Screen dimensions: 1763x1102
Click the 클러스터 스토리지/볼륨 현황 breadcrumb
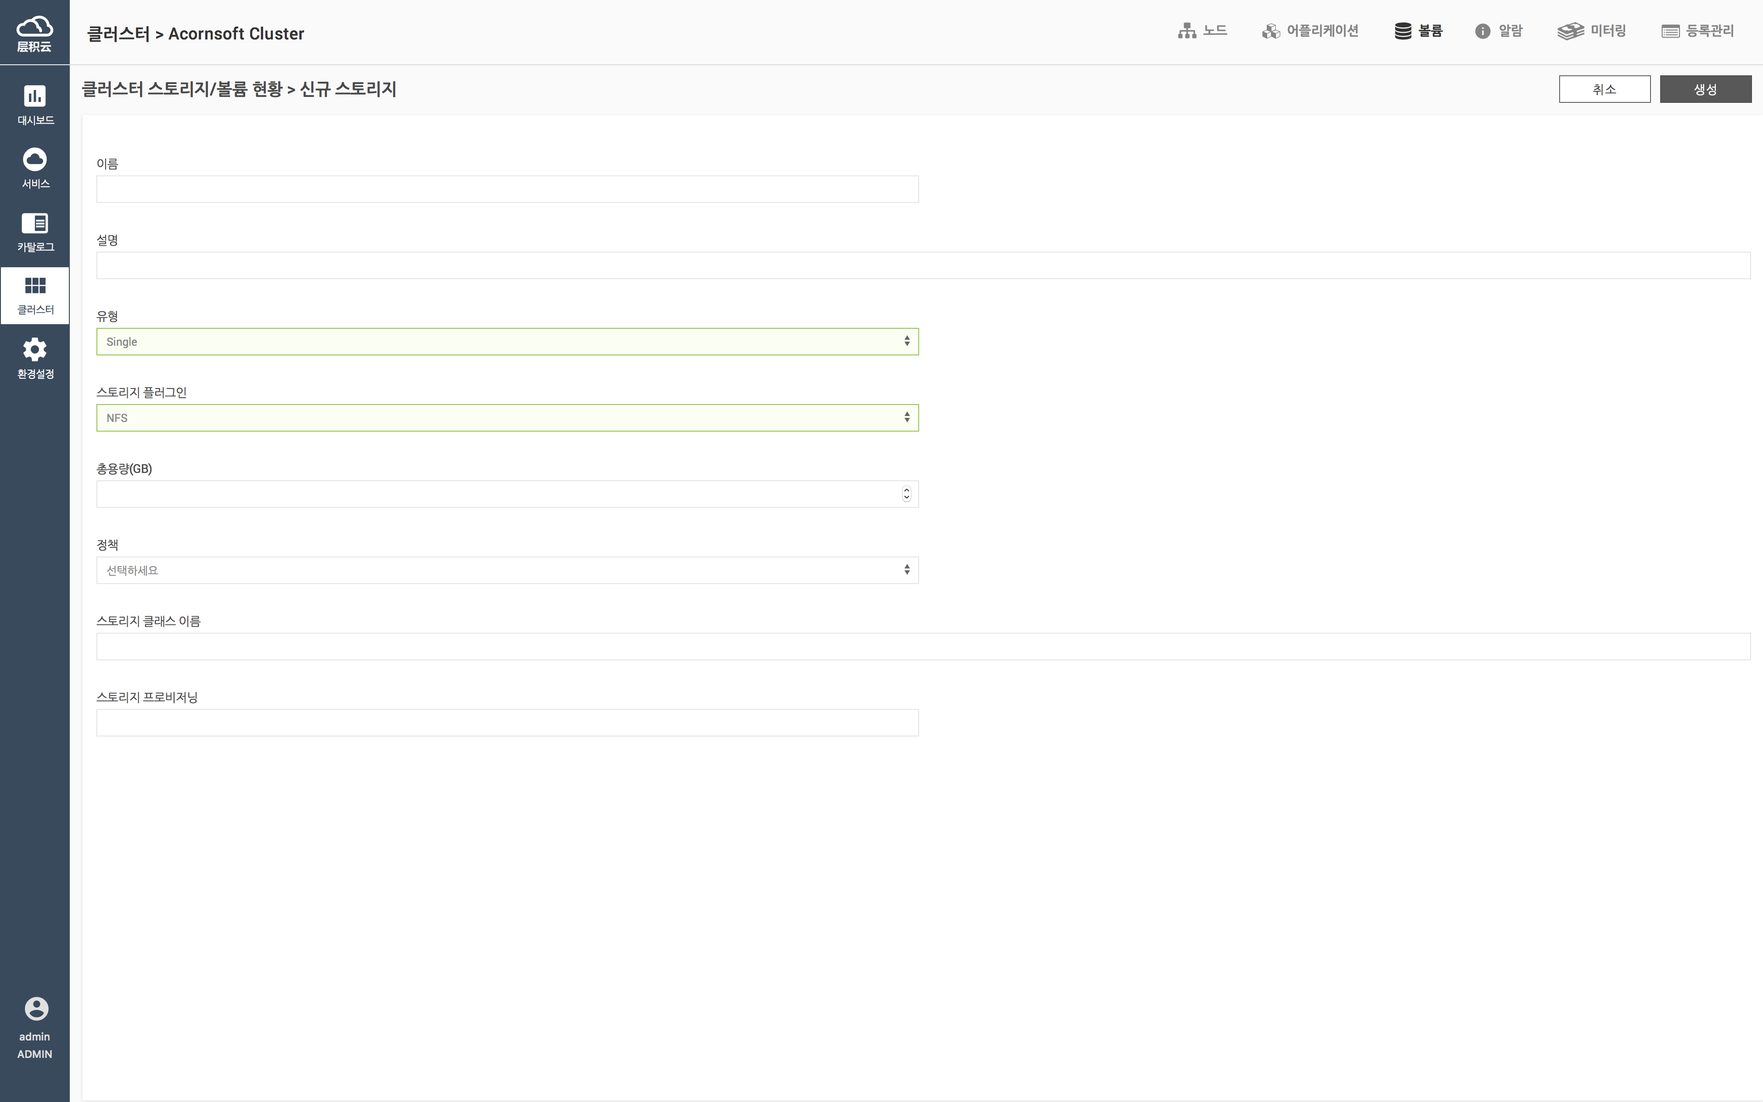182,89
